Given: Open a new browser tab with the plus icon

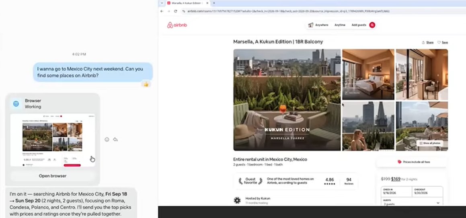Looking at the screenshot, I should point(214,3).
